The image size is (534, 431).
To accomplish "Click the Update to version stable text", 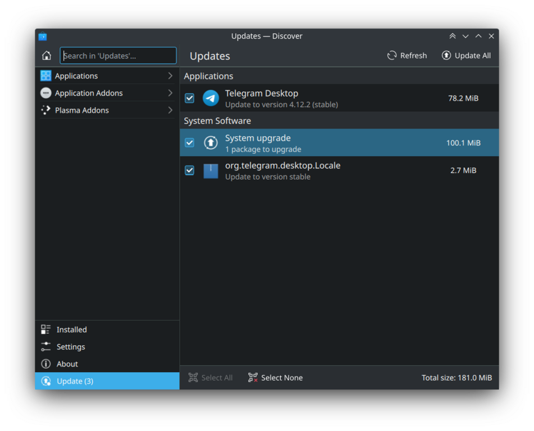I will pos(268,177).
